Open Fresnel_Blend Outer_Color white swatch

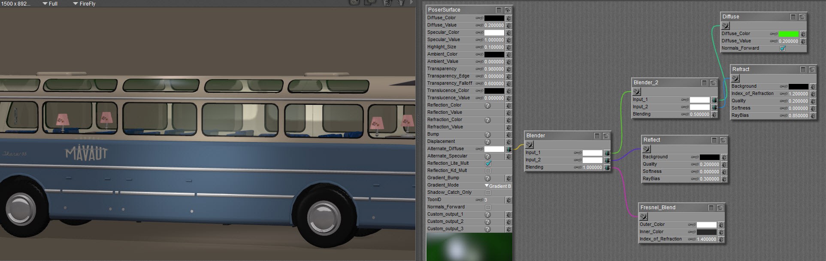click(707, 225)
